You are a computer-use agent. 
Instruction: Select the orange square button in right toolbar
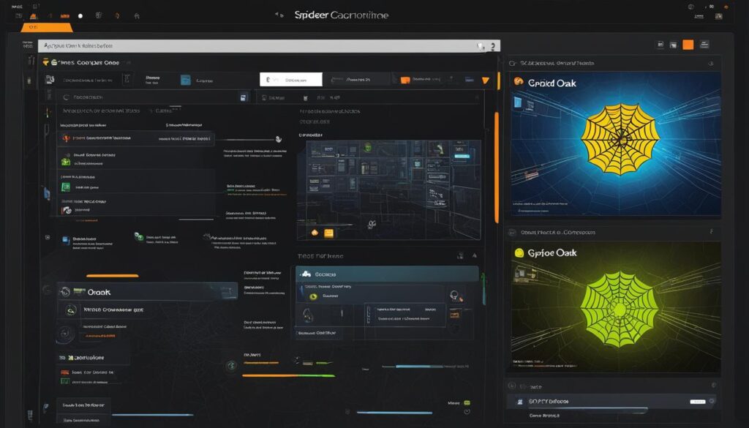click(688, 45)
